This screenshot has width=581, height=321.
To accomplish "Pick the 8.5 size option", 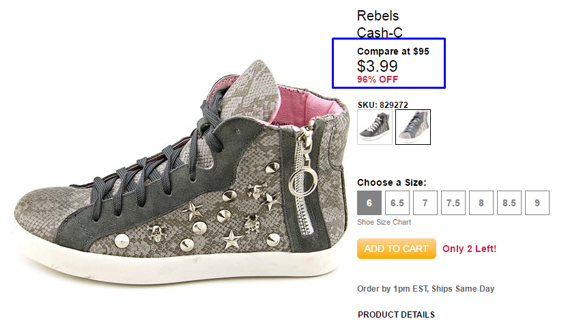I will tap(509, 203).
